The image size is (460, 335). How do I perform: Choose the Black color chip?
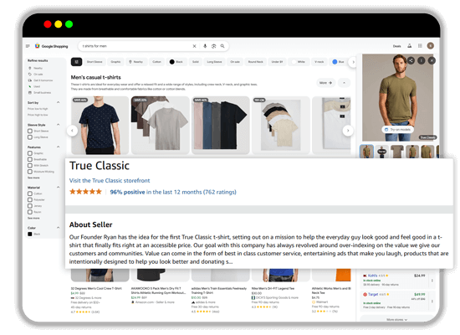pos(176,62)
